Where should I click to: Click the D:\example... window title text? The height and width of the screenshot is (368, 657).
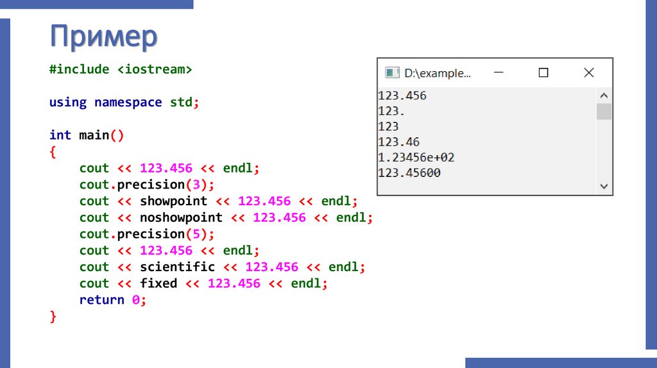pyautogui.click(x=437, y=73)
